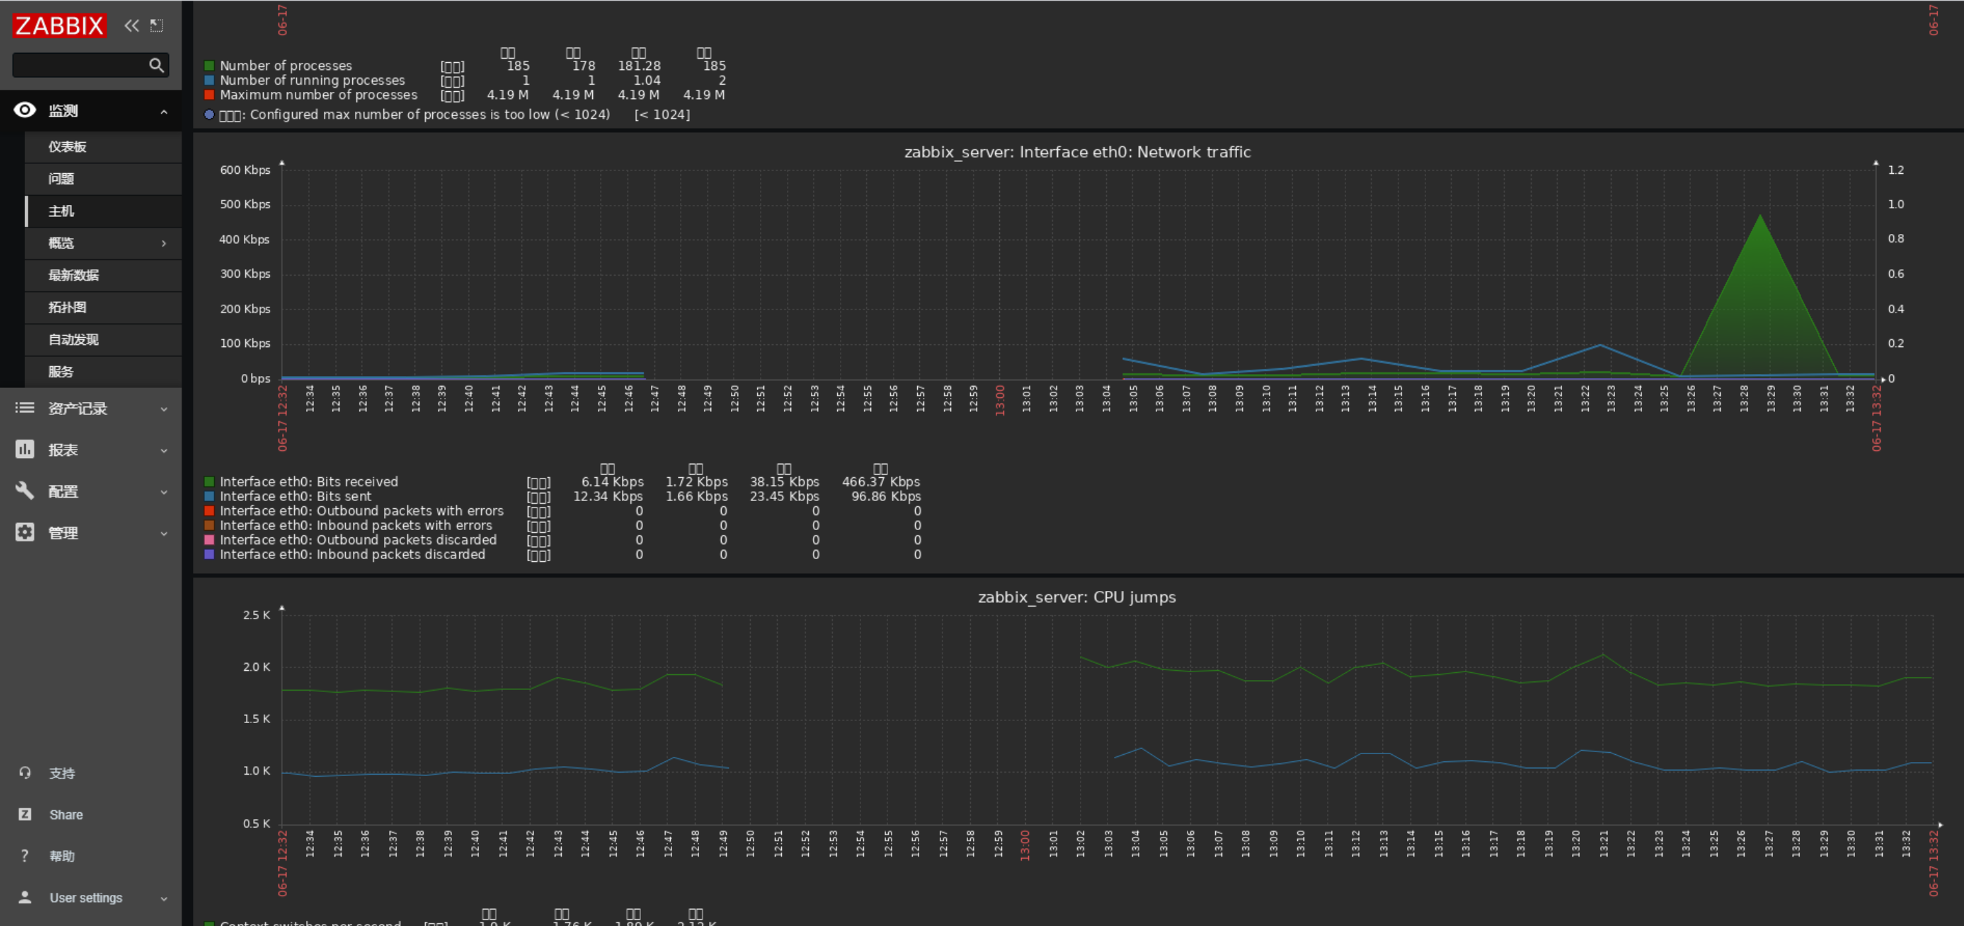Open the Dashboard menu item
Viewport: 1964px width, 926px height.
click(x=67, y=147)
